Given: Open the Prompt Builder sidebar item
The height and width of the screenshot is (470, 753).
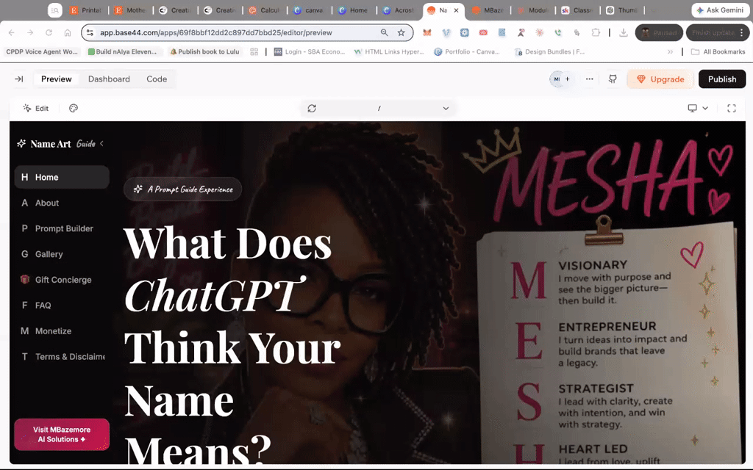Looking at the screenshot, I should 62,229.
